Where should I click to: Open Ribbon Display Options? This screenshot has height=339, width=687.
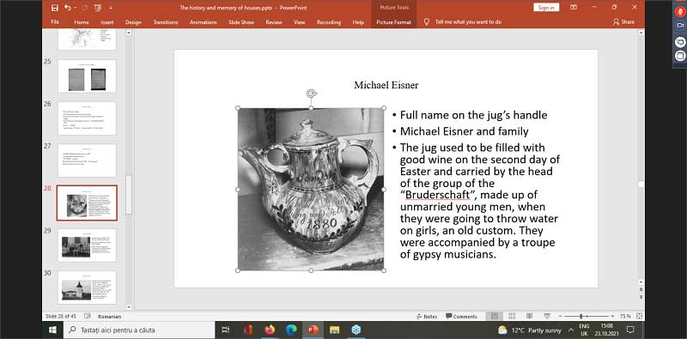[x=574, y=8]
